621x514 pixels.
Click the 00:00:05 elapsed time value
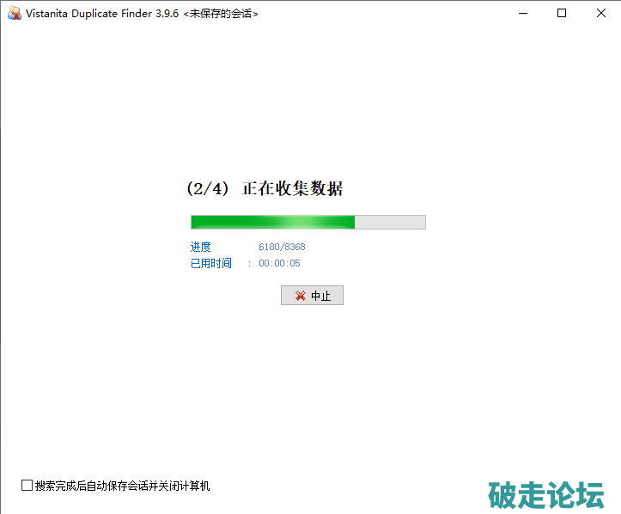pos(279,263)
